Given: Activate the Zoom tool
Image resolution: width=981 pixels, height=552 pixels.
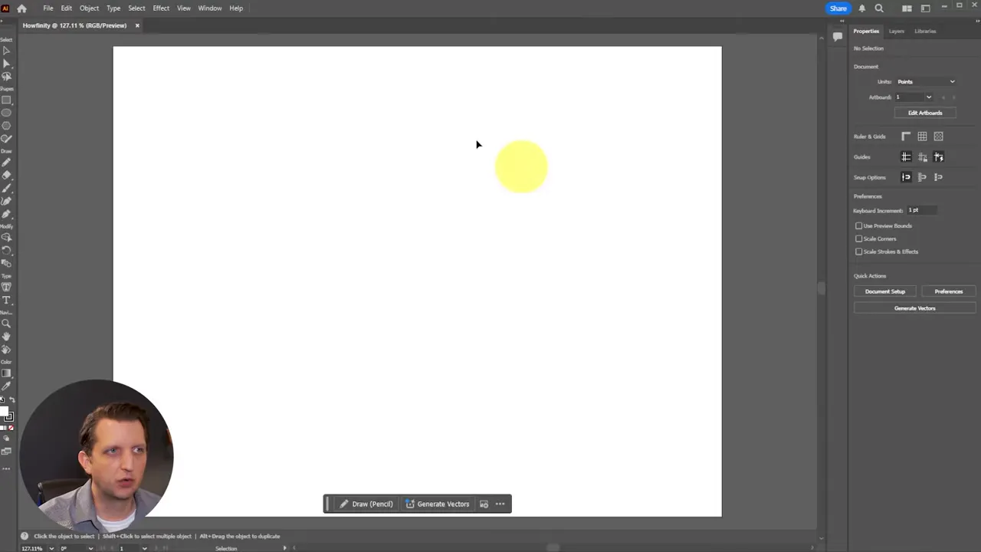Looking at the screenshot, I should [x=7, y=323].
